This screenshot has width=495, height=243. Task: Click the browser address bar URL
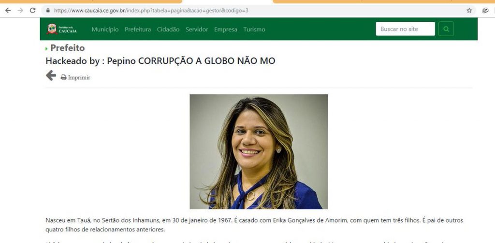coord(151,11)
